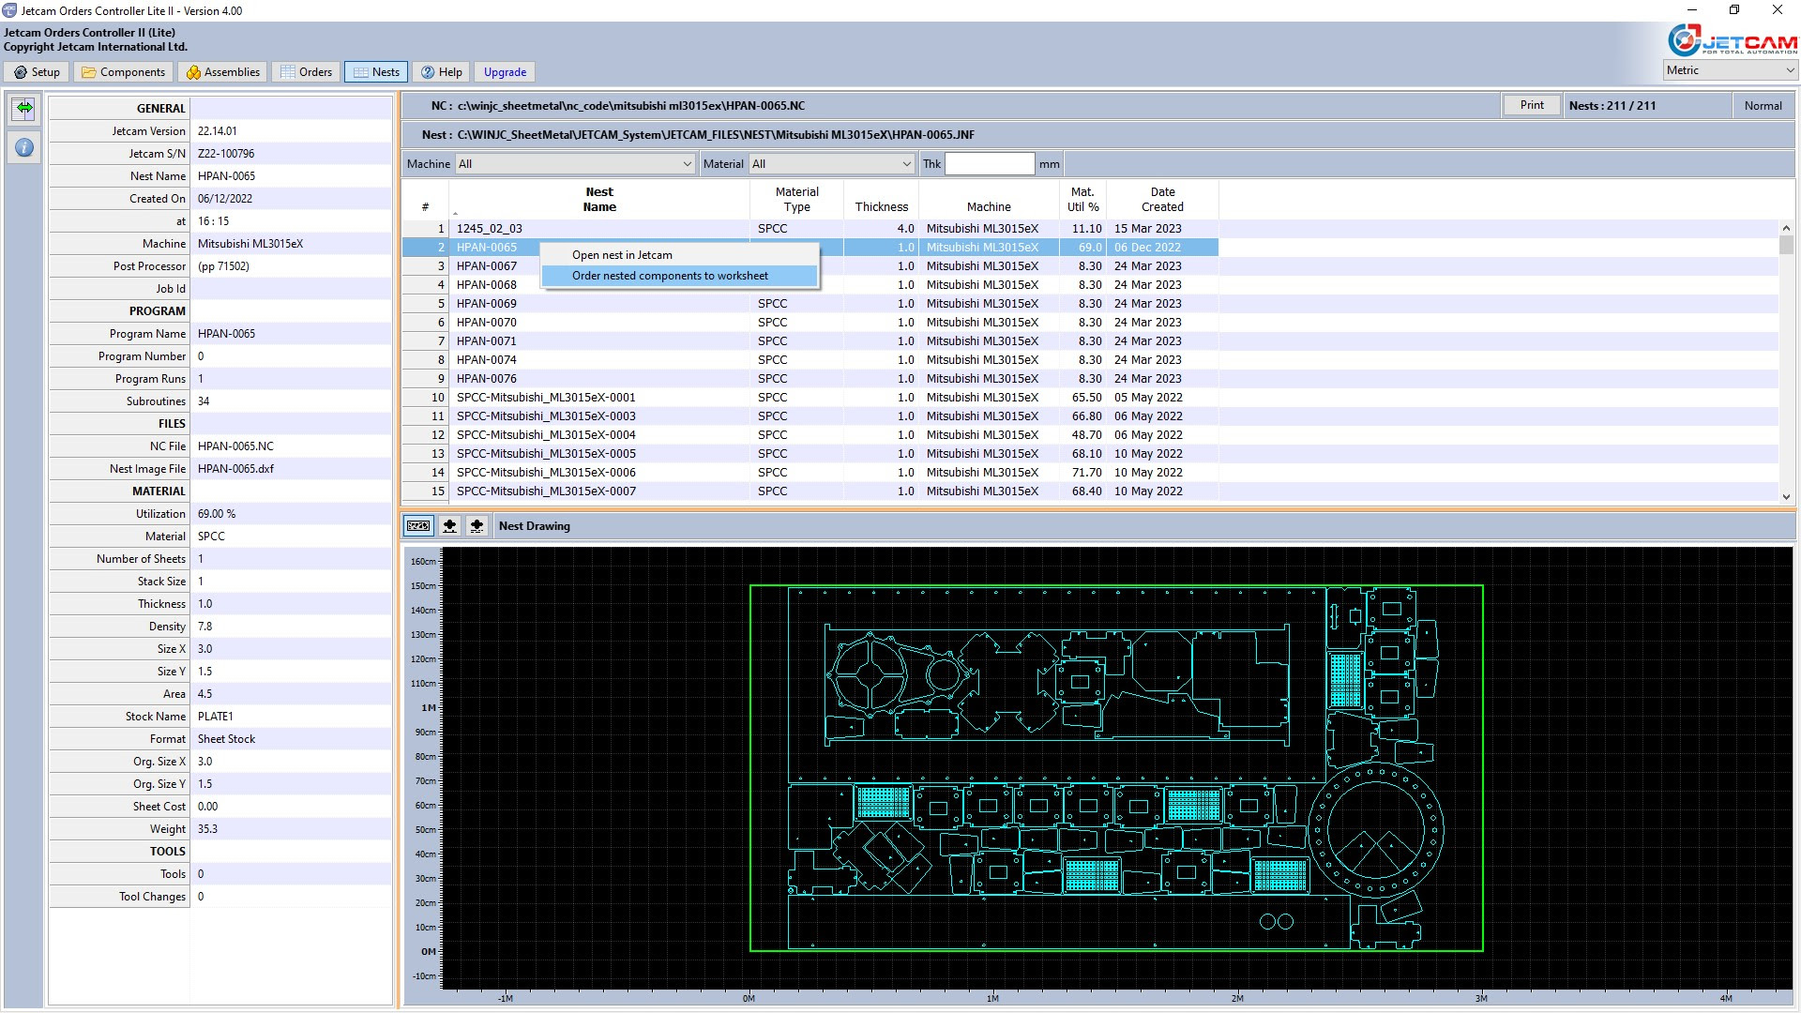Select the Nest Drawing view icon
The image size is (1801, 1013).
coord(418,526)
